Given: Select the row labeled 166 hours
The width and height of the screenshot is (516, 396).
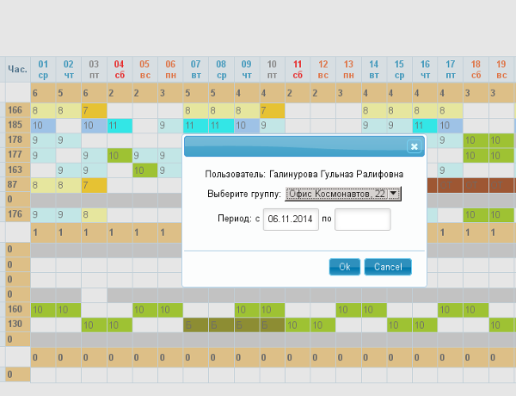Looking at the screenshot, I should click(15, 110).
